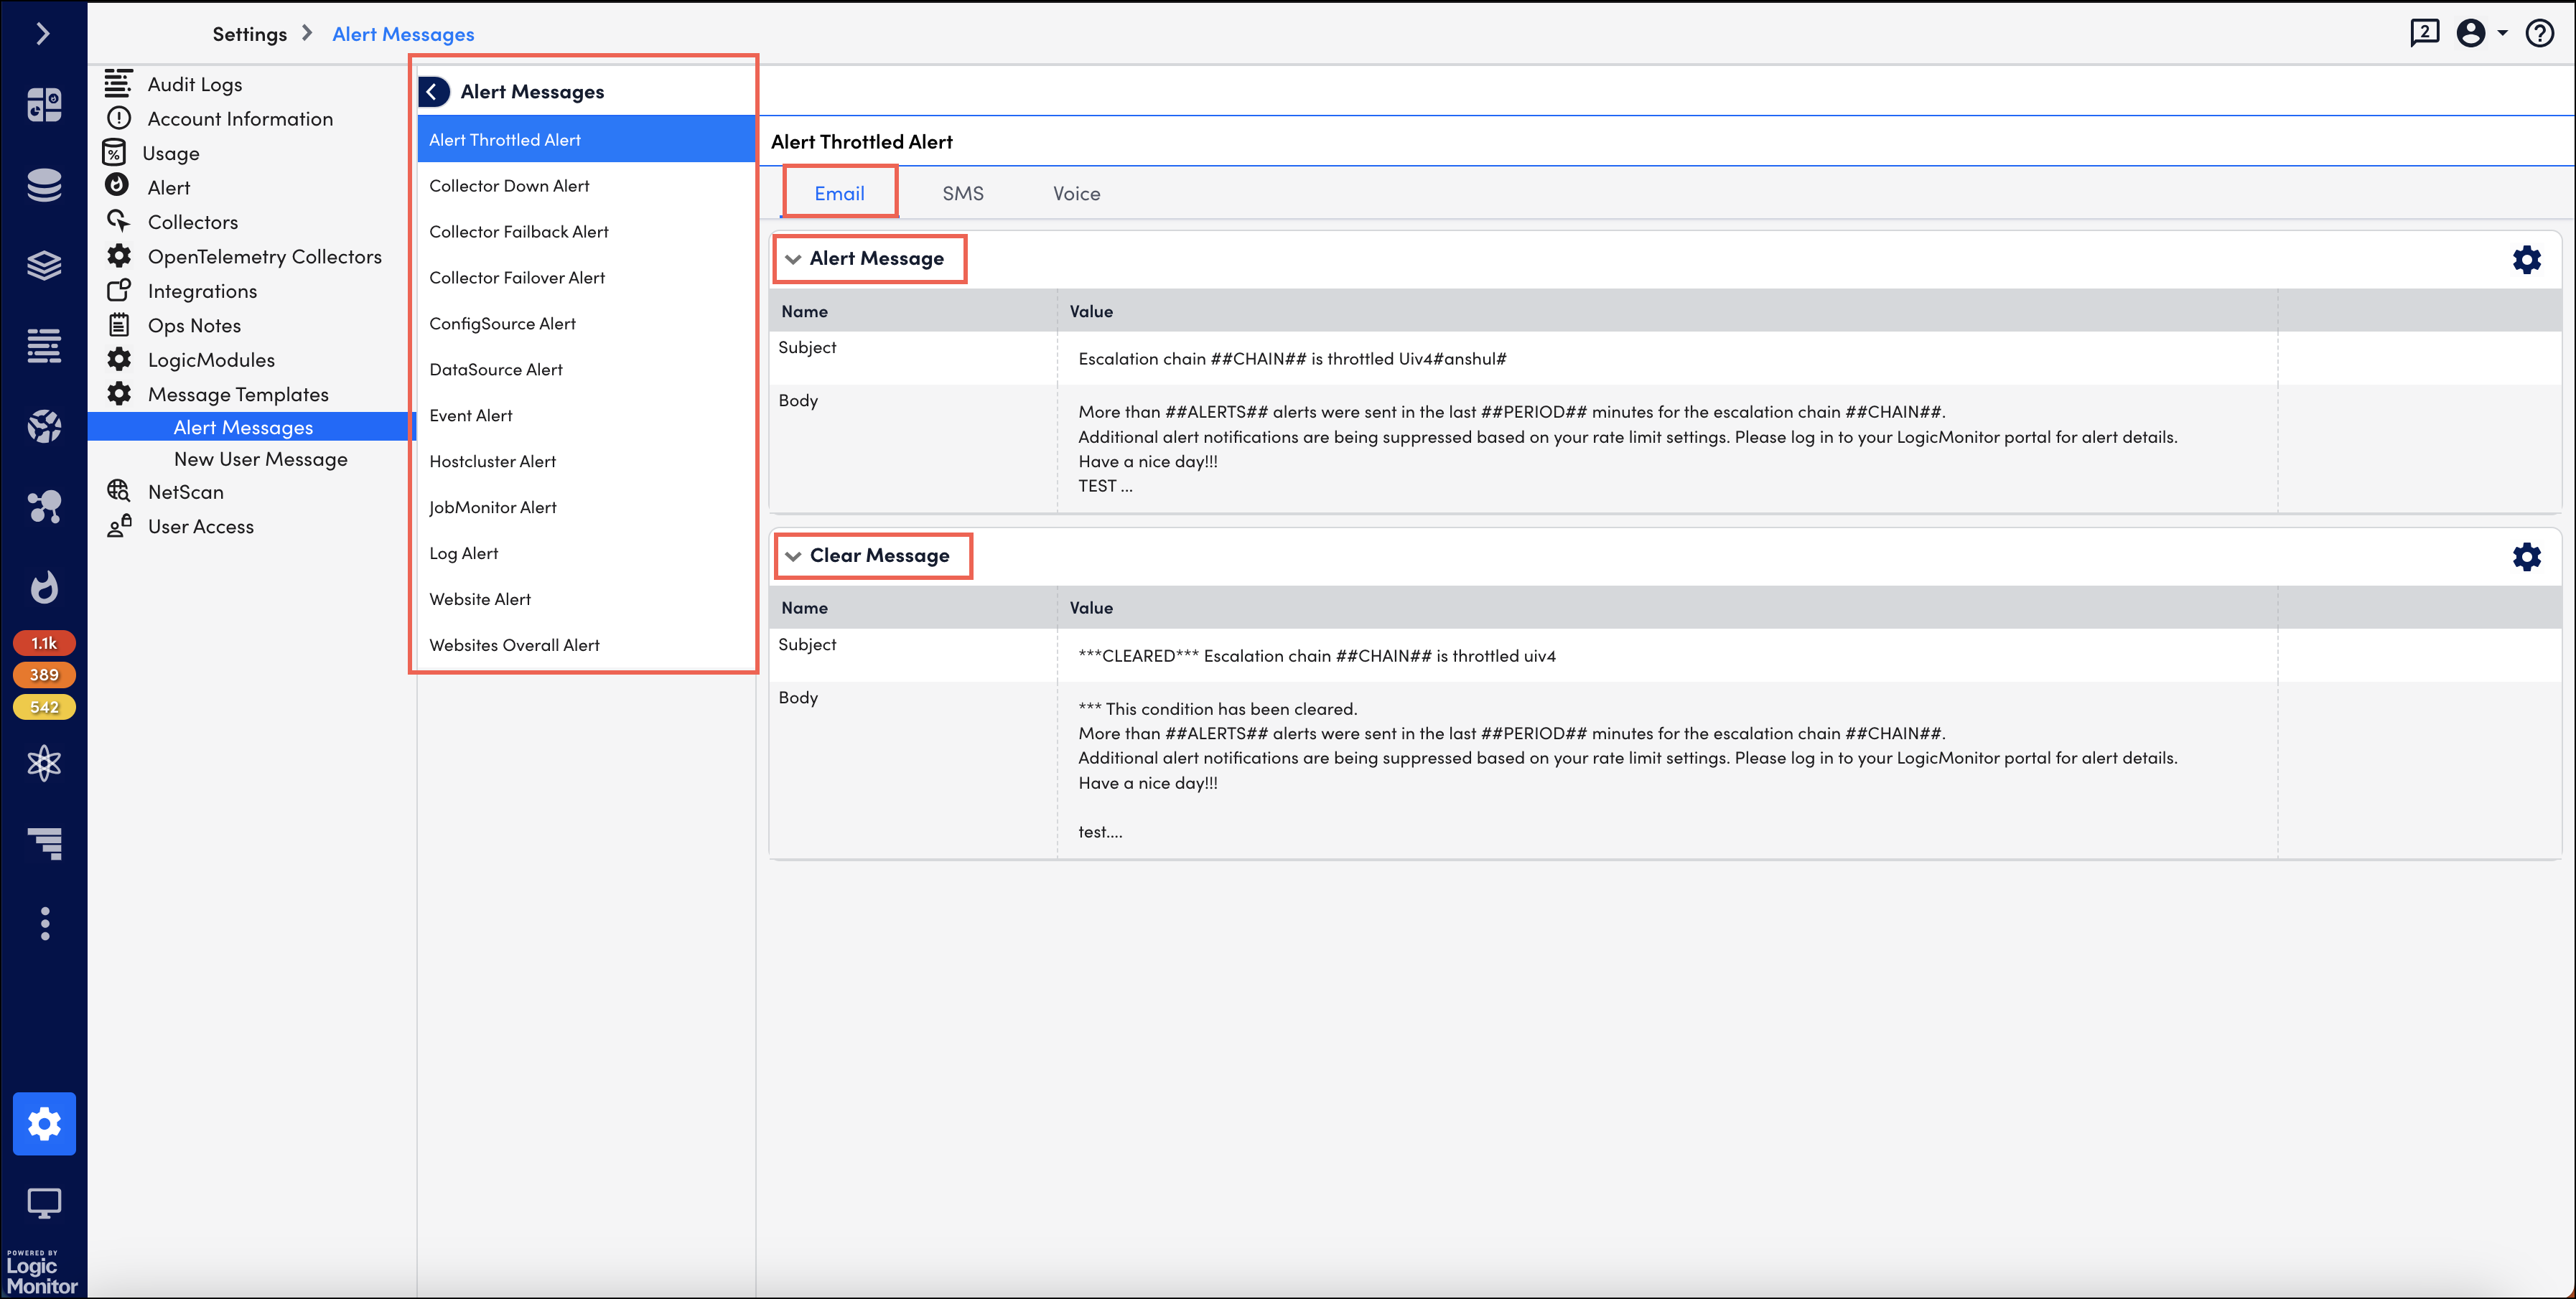Click the Audit Logs icon

[118, 83]
